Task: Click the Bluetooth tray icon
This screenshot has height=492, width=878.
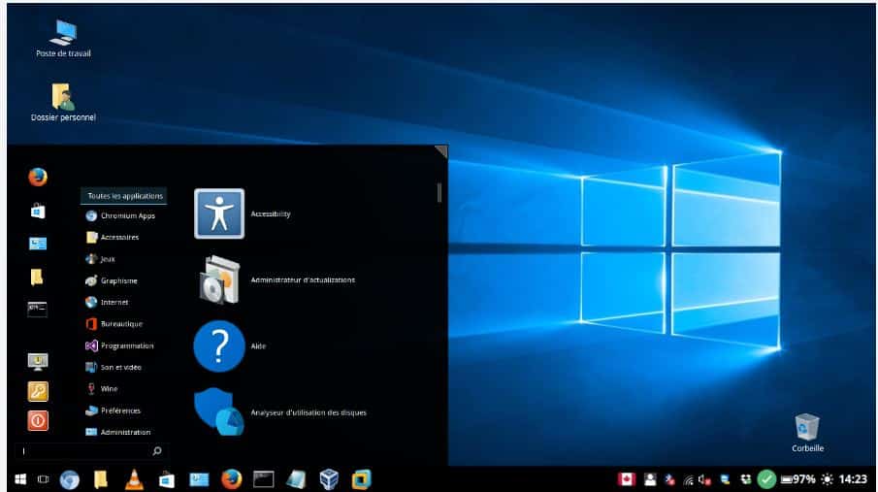Action: tap(669, 479)
